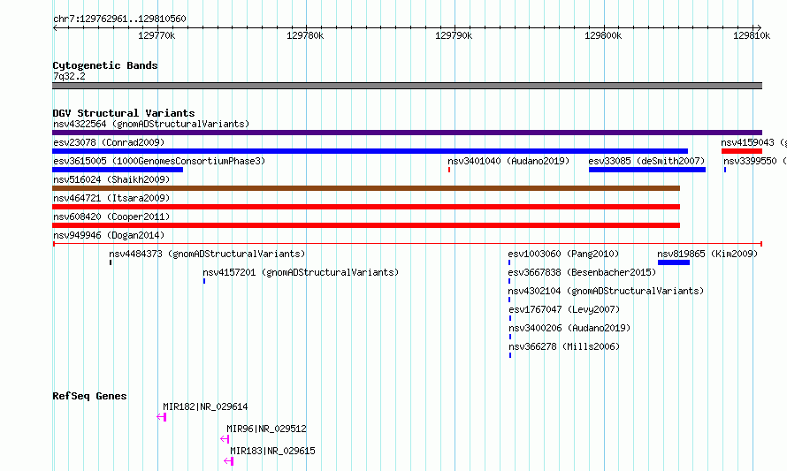Open nsv949946 (Dogan2014) label
This screenshot has height=471, width=787.
tap(109, 235)
